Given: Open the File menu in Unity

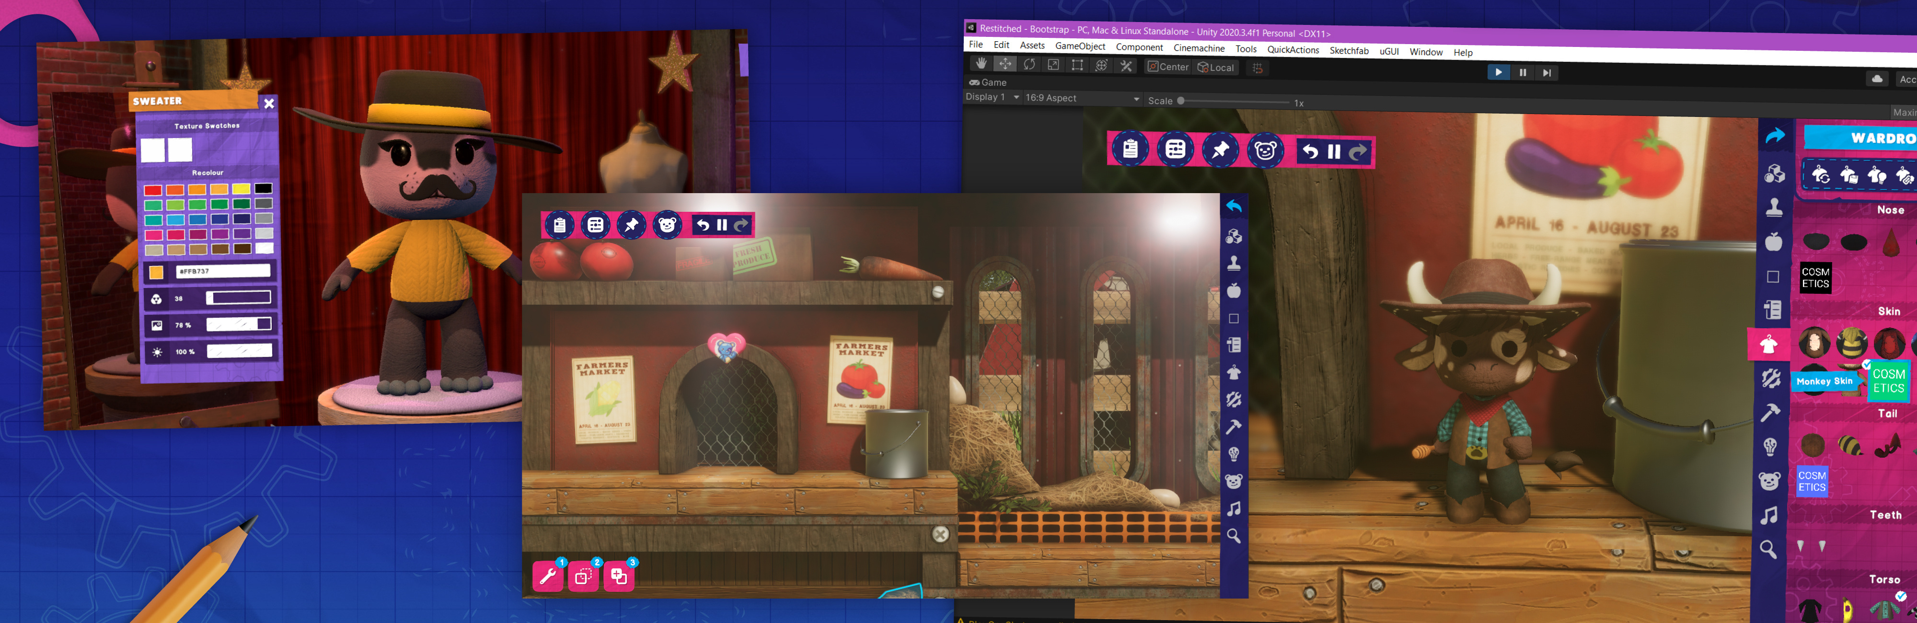Looking at the screenshot, I should (x=976, y=45).
